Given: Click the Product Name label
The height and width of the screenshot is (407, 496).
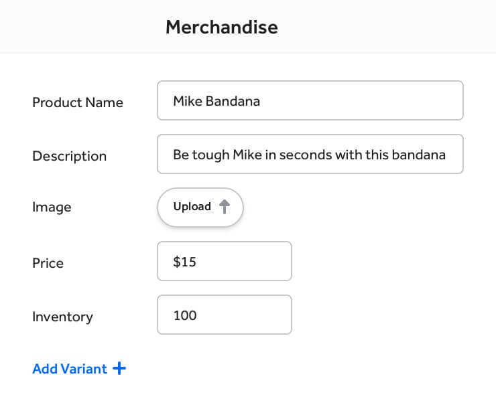Looking at the screenshot, I should tap(78, 102).
